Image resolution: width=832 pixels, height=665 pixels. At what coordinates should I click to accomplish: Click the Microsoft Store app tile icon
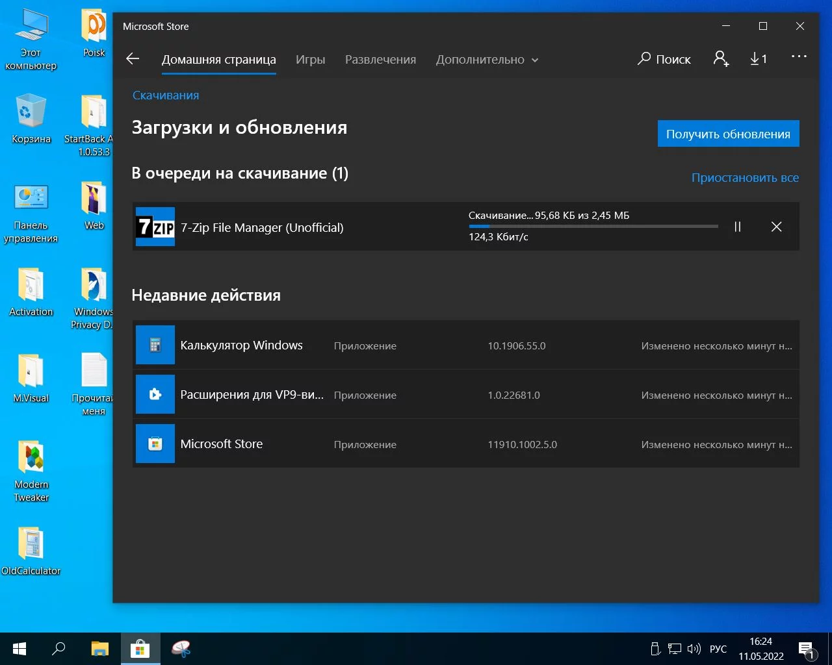coord(155,444)
